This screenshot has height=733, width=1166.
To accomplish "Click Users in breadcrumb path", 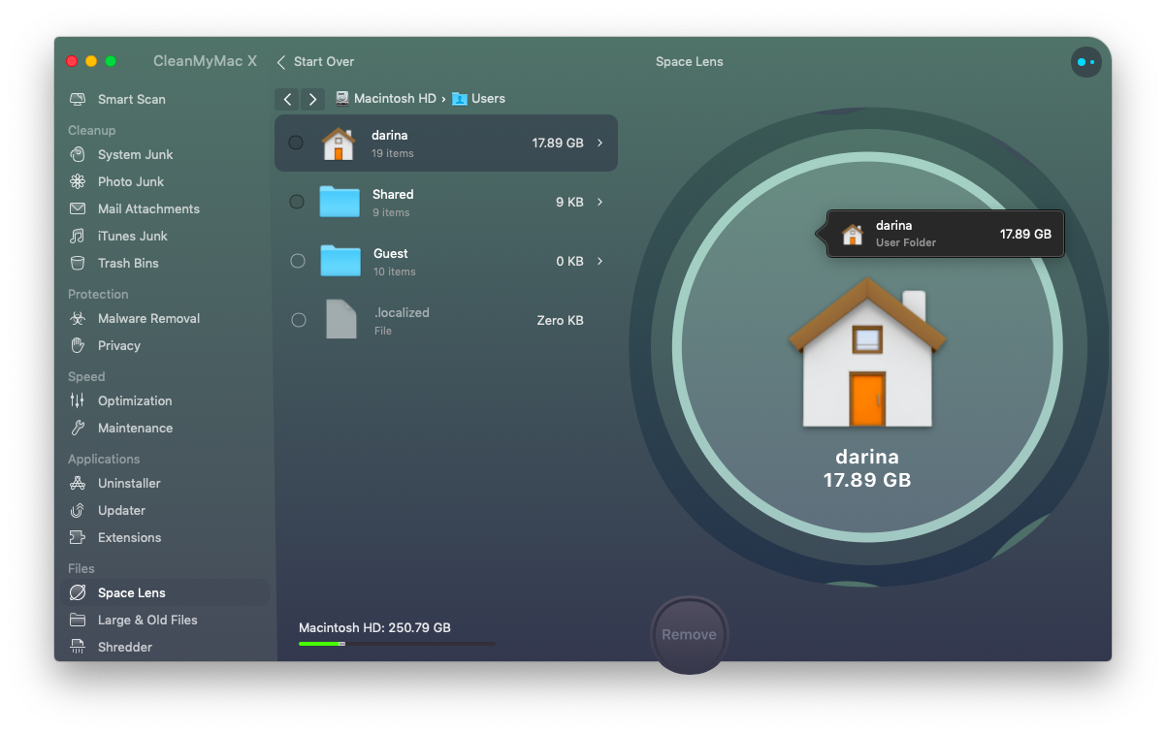I will [488, 99].
